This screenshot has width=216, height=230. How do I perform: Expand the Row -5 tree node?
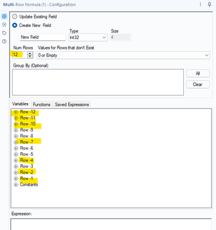(x=16, y=155)
